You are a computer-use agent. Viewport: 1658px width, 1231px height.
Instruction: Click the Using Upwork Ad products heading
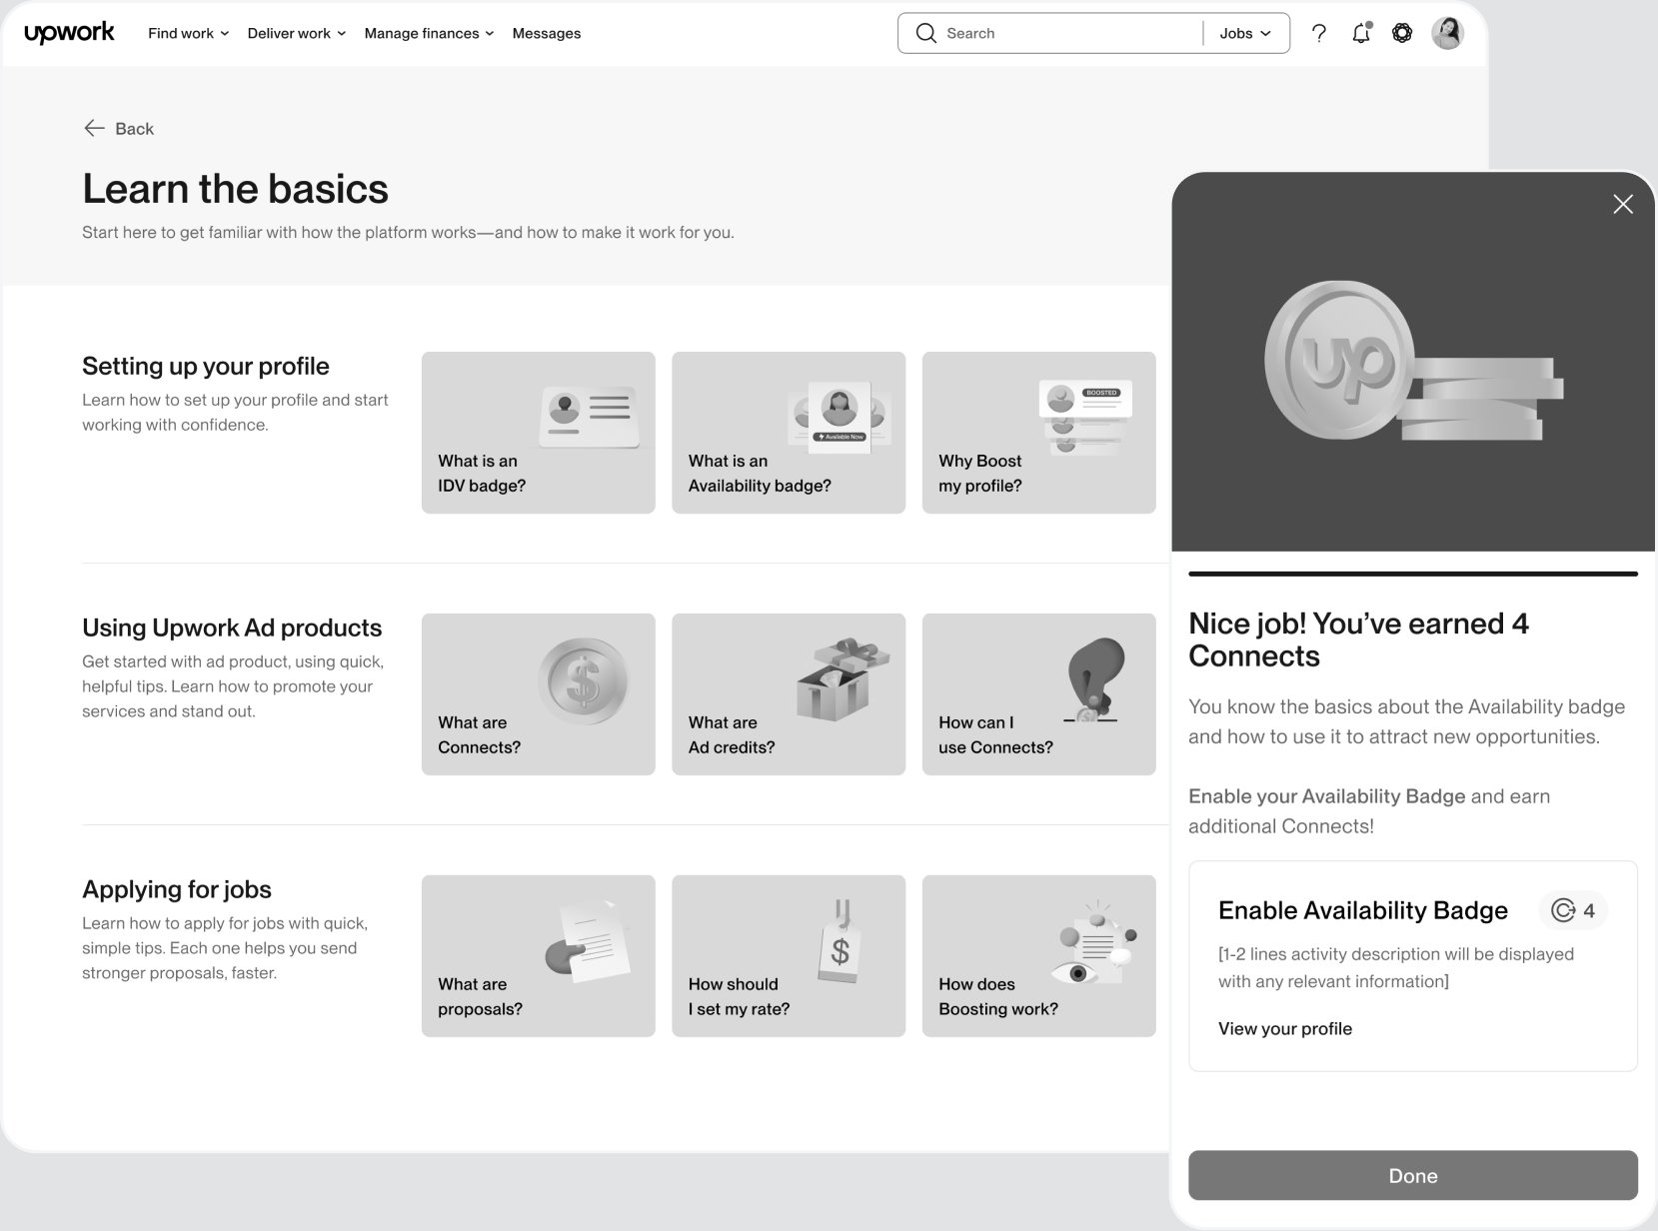coord(232,627)
